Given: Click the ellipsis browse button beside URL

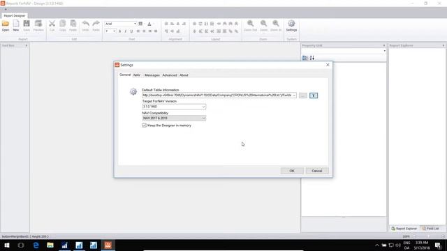Looking at the screenshot, I should tap(302, 96).
